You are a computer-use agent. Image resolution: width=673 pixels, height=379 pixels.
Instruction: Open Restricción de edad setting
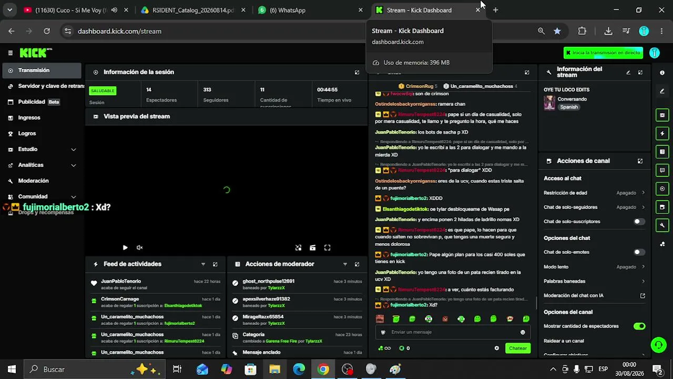click(x=594, y=193)
